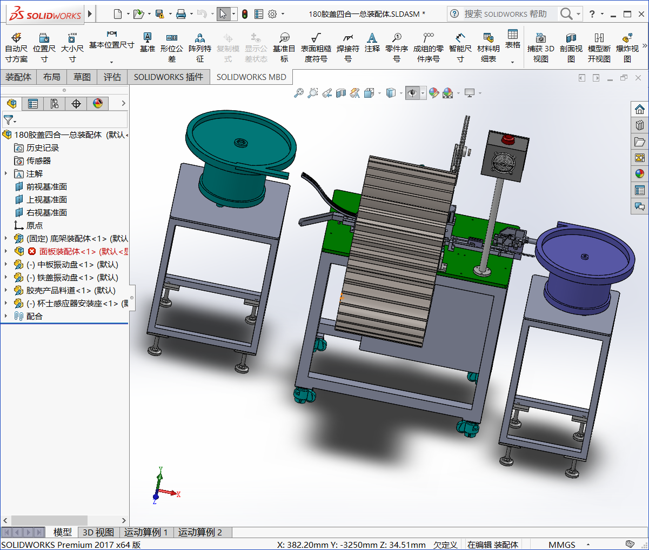Viewport: 649px width, 550px height.
Task: Open the SOLIDWORKS 插件 tab
Action: click(x=169, y=77)
